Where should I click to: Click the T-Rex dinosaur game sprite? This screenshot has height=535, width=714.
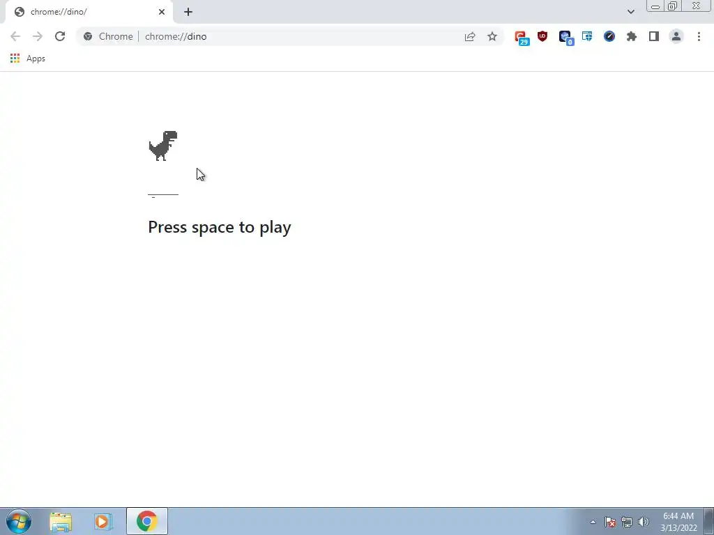pyautogui.click(x=163, y=146)
